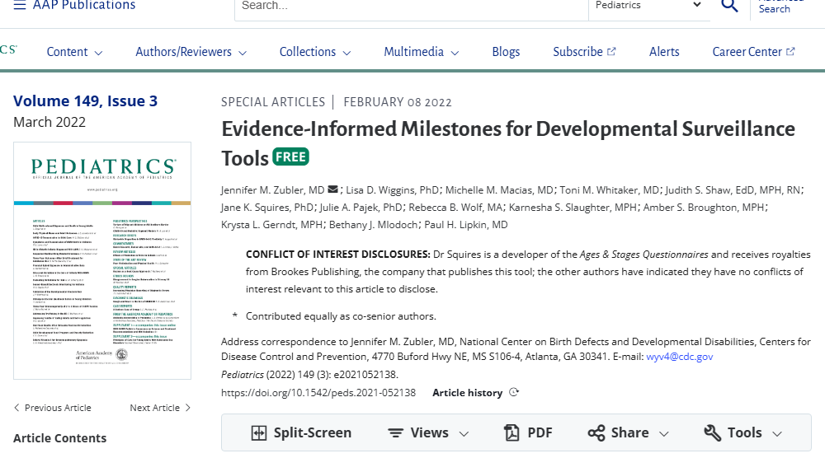The image size is (825, 458).
Task: Click the Pediatrics journal cover thumbnail
Action: click(x=102, y=260)
